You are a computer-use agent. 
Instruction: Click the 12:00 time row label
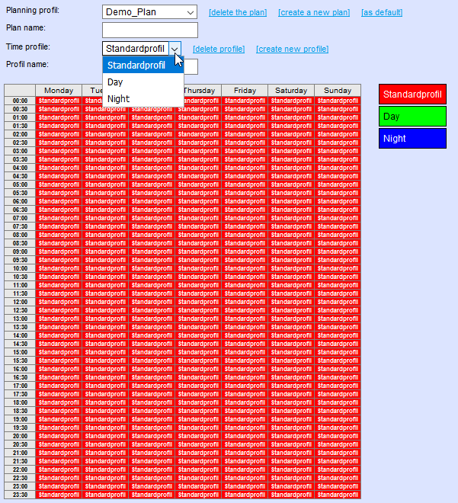coord(20,302)
